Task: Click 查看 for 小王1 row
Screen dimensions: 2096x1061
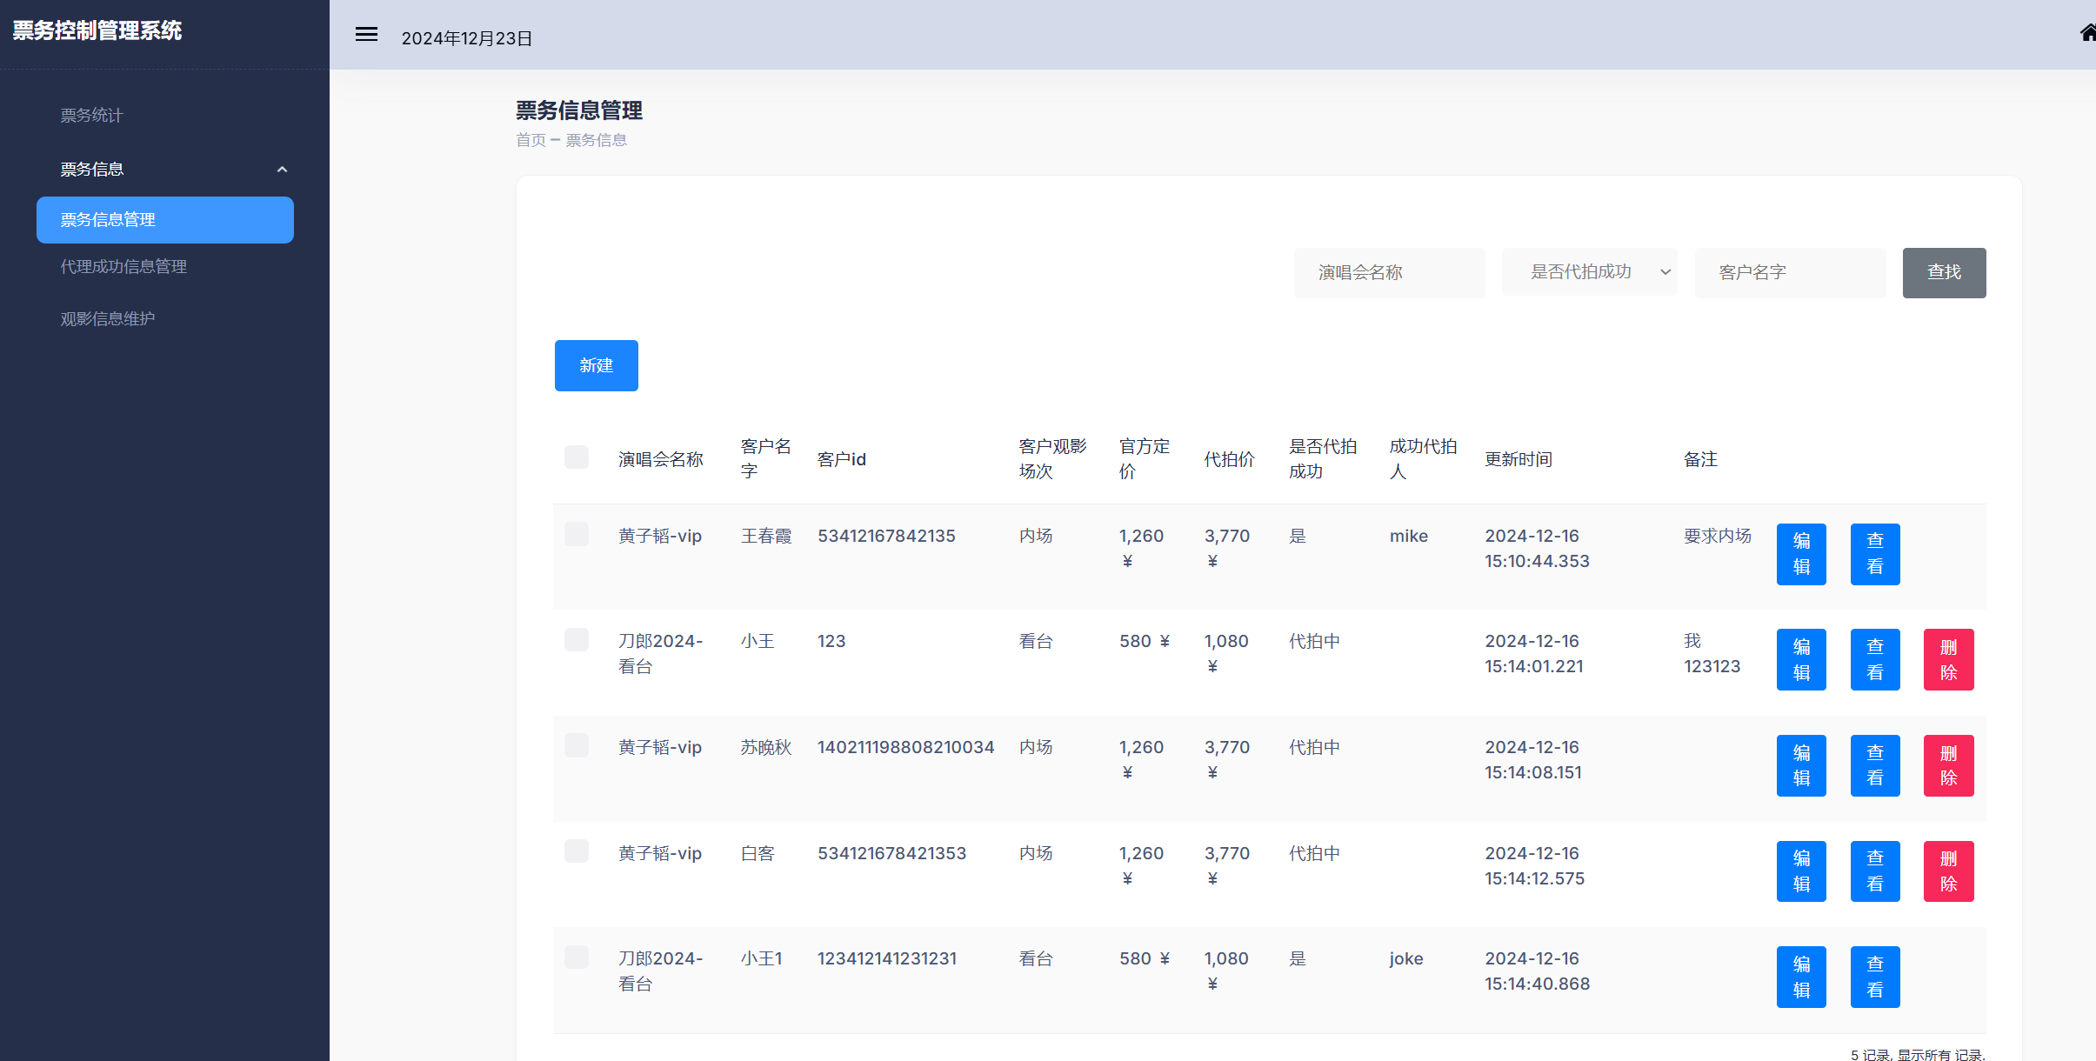Action: (x=1875, y=978)
